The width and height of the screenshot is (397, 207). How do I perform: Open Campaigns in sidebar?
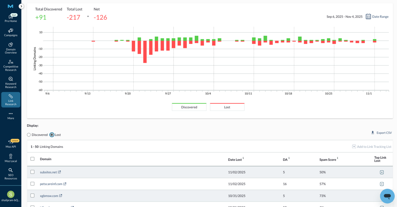point(11,32)
